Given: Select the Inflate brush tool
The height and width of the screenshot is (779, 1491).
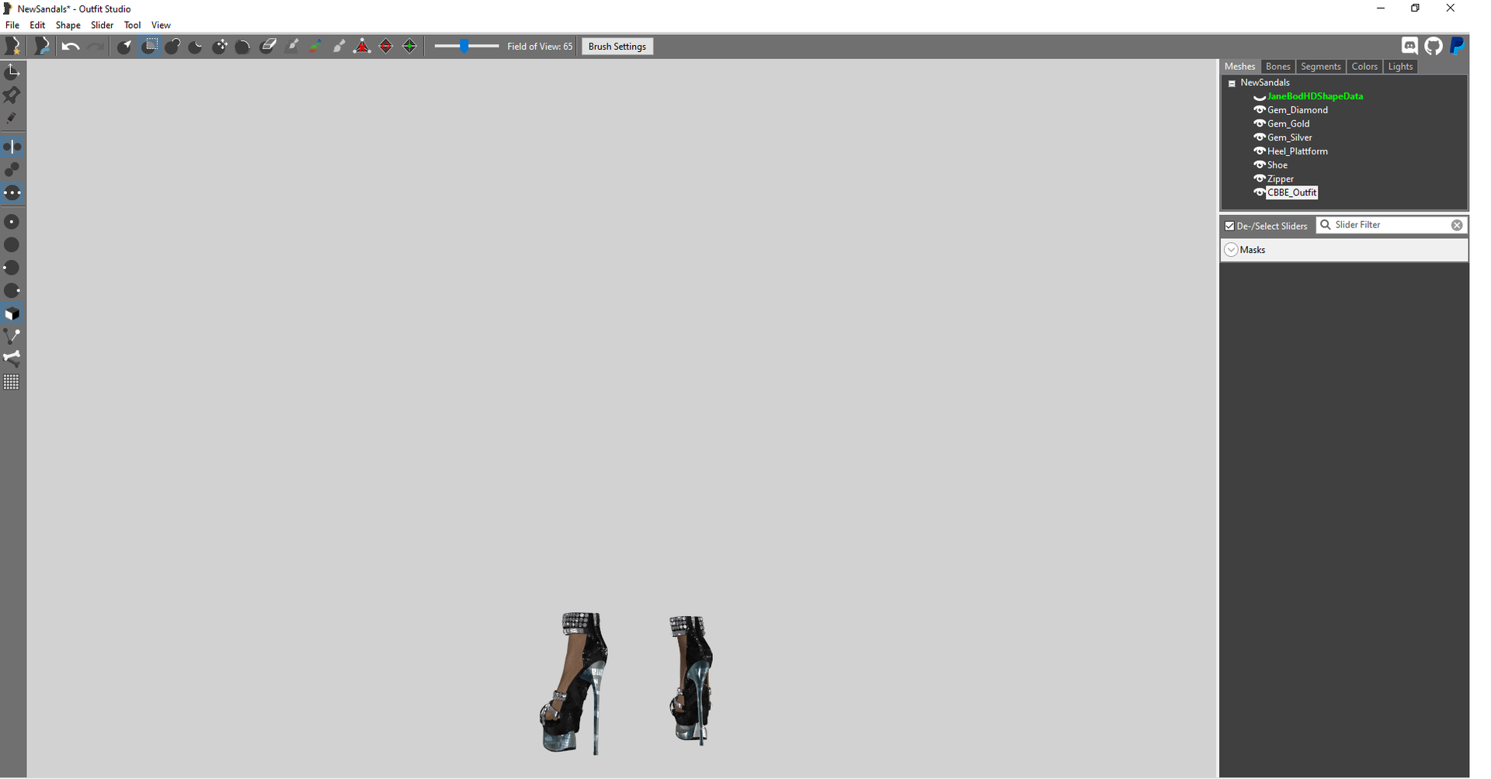Looking at the screenshot, I should 172,47.
